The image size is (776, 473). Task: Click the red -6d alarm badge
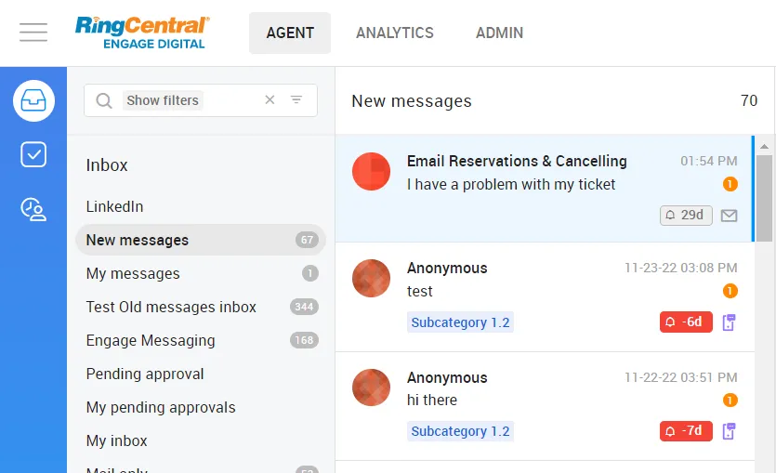[686, 322]
